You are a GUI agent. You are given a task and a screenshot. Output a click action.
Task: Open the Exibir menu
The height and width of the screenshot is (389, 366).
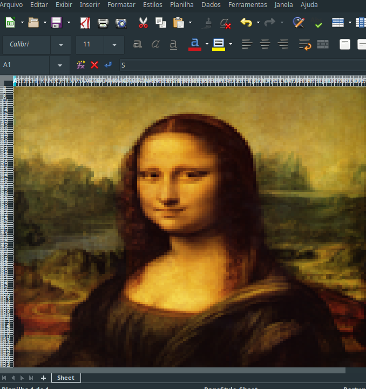[x=64, y=5]
